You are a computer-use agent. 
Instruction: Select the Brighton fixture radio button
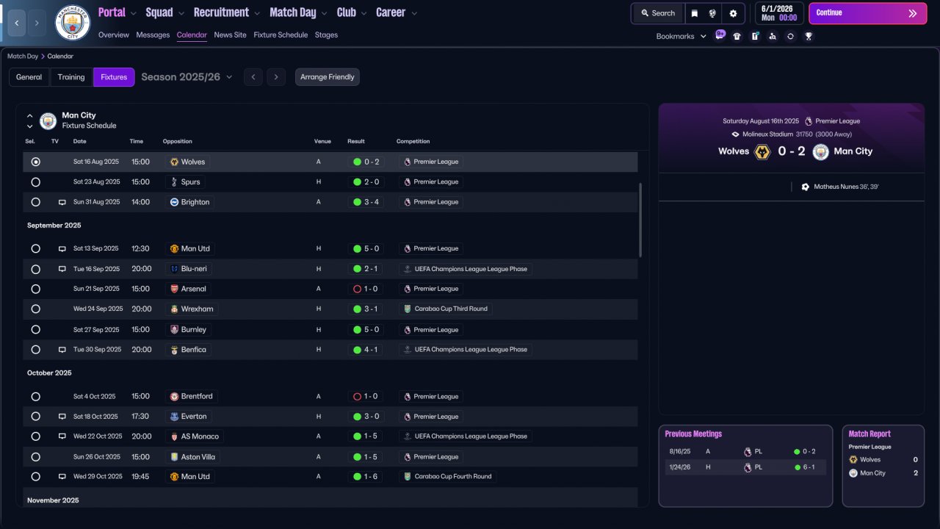[x=35, y=202]
